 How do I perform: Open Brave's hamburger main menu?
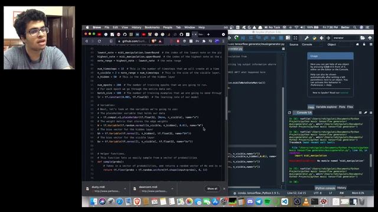click(223, 41)
